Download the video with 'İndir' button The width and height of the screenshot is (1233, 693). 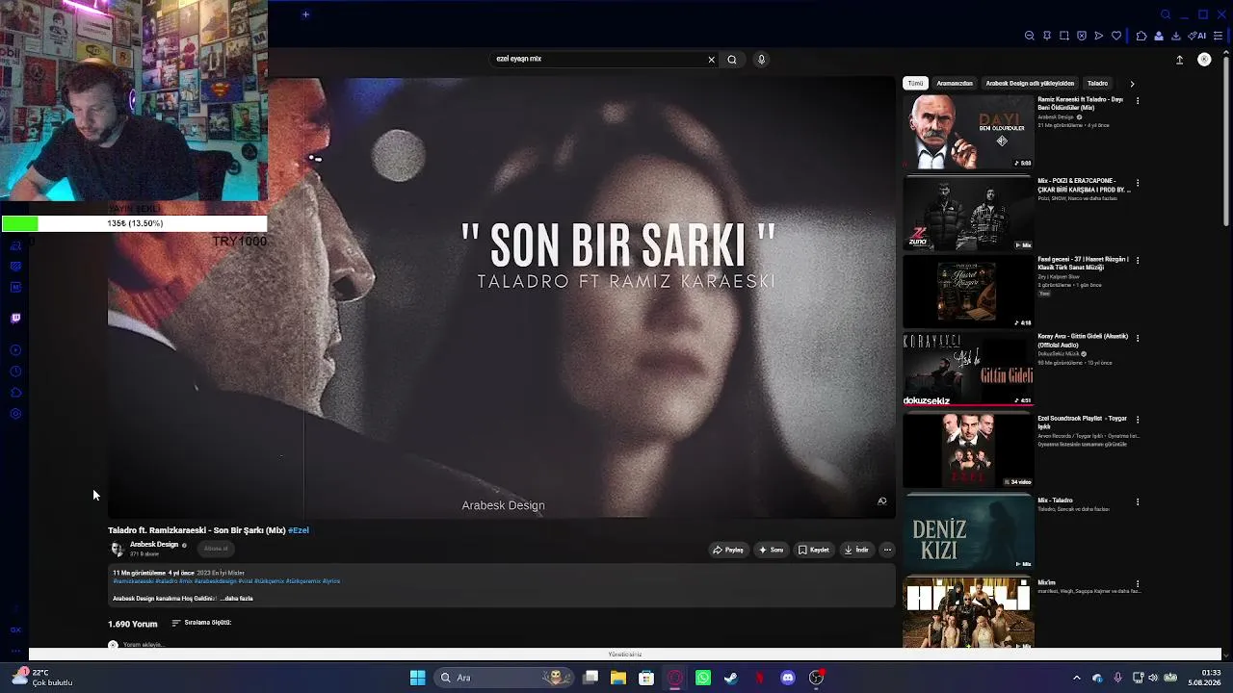click(856, 550)
